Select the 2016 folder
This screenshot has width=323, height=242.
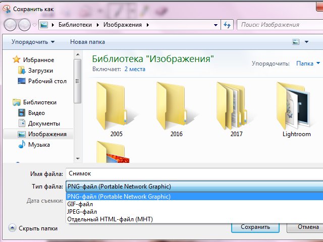point(176,109)
